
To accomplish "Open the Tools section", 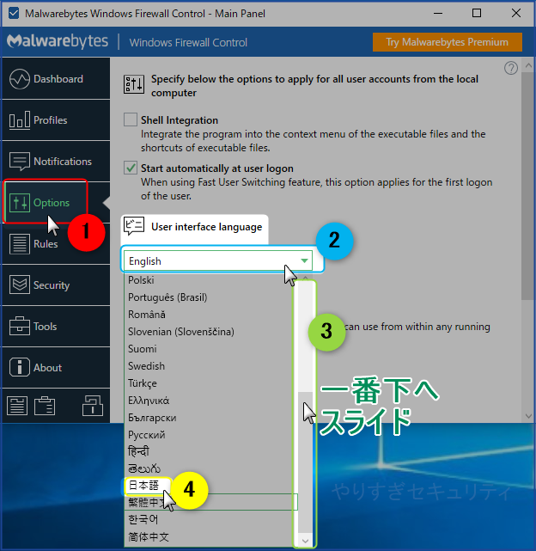I will (x=56, y=326).
